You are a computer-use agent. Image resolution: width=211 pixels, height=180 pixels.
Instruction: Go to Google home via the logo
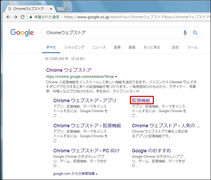point(22,33)
